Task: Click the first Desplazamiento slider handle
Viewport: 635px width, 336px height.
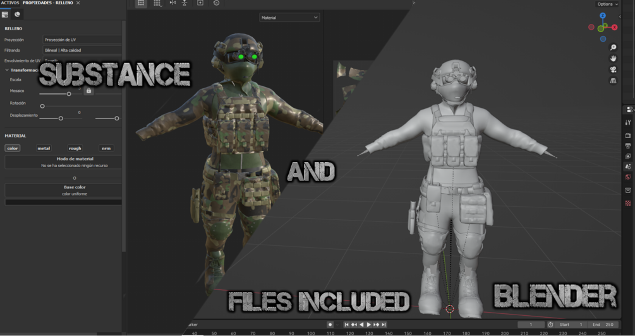Action: click(x=61, y=119)
